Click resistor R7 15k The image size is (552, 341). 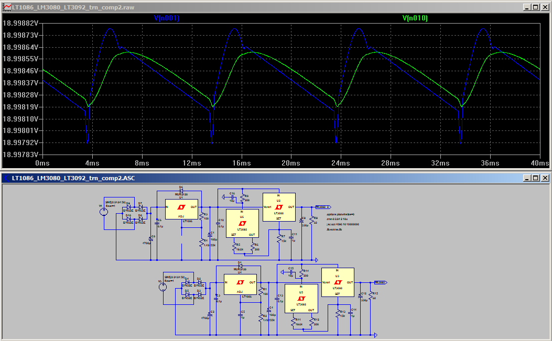click(x=279, y=239)
